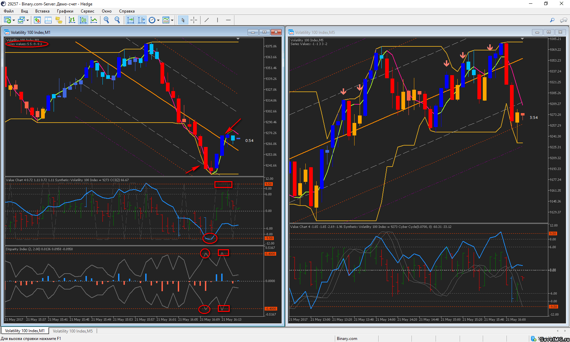Select the horizontal line drawing tool
The image size is (570, 342).
coord(228,20)
